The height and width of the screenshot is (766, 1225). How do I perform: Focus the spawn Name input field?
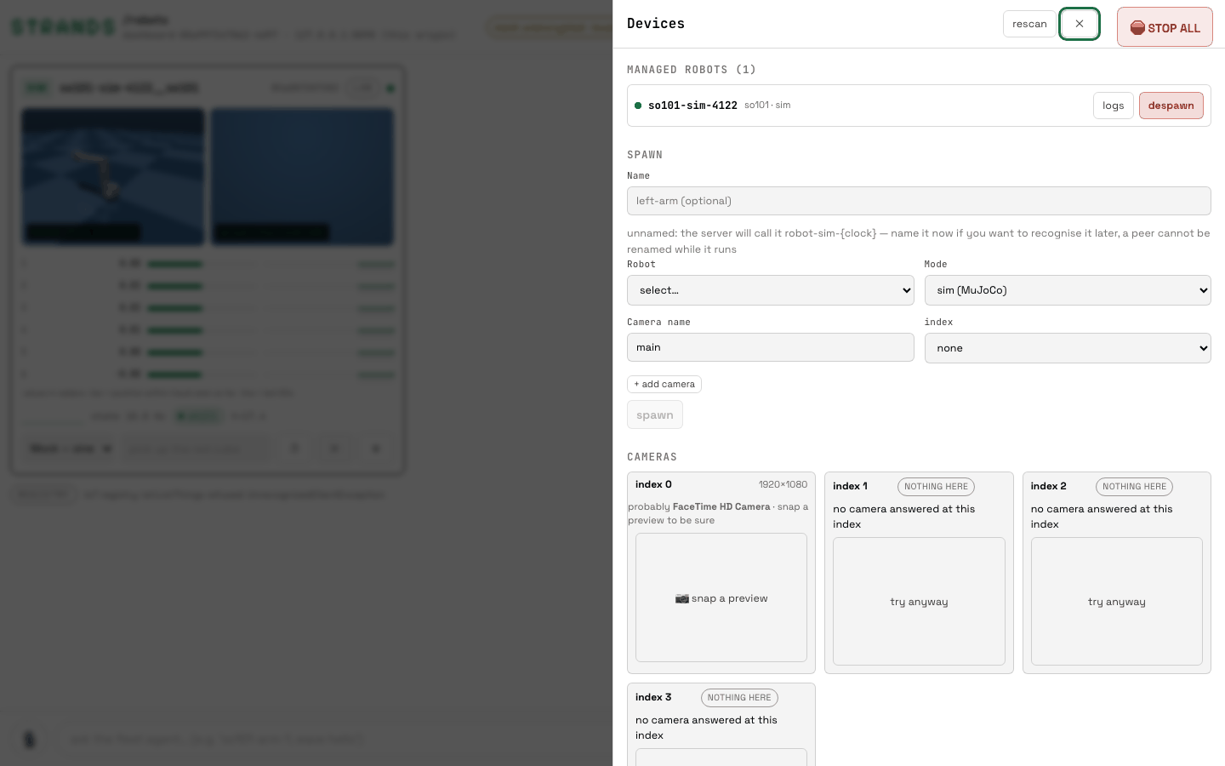point(919,201)
